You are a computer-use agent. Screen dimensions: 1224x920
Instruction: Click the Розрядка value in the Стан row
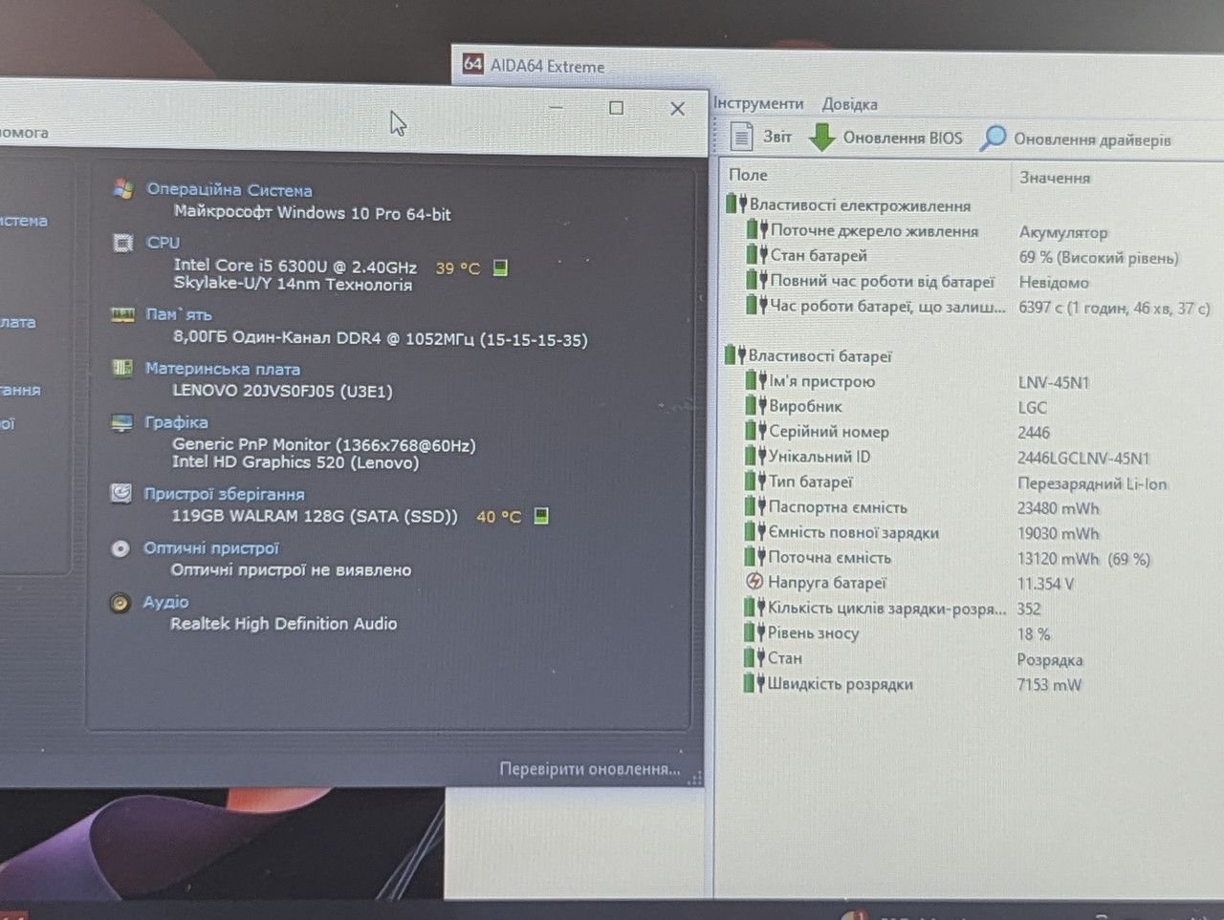(1050, 660)
